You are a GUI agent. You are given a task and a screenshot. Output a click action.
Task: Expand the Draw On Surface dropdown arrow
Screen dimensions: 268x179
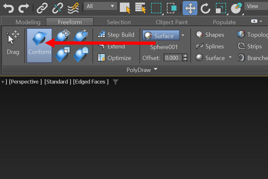[x=183, y=35]
